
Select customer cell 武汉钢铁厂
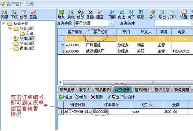(x=101, y=51)
